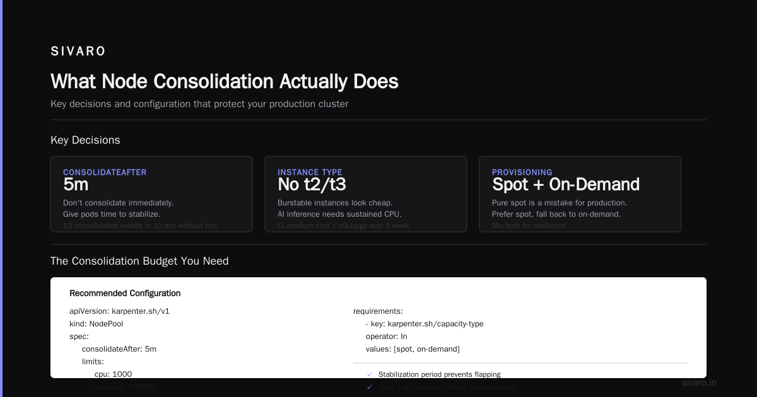
Task: Click the 'Recommended Configuration' title
Action: [125, 293]
